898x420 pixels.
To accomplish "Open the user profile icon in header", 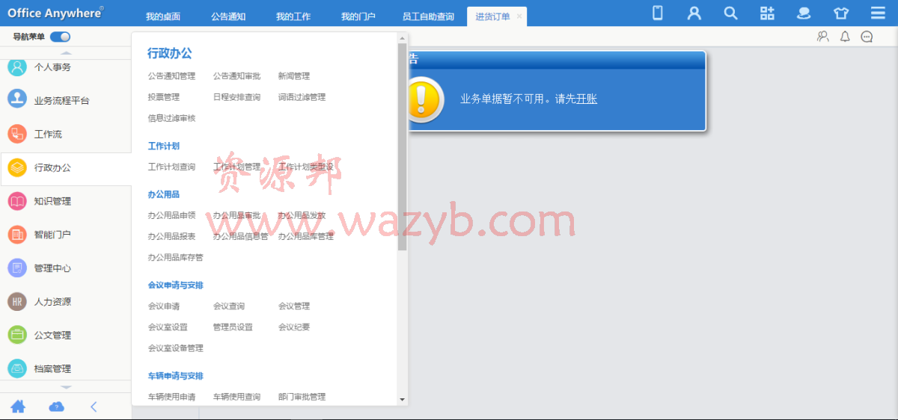I will [x=694, y=13].
